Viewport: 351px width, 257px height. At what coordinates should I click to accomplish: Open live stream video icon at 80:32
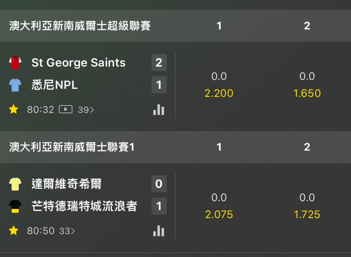click(66, 109)
